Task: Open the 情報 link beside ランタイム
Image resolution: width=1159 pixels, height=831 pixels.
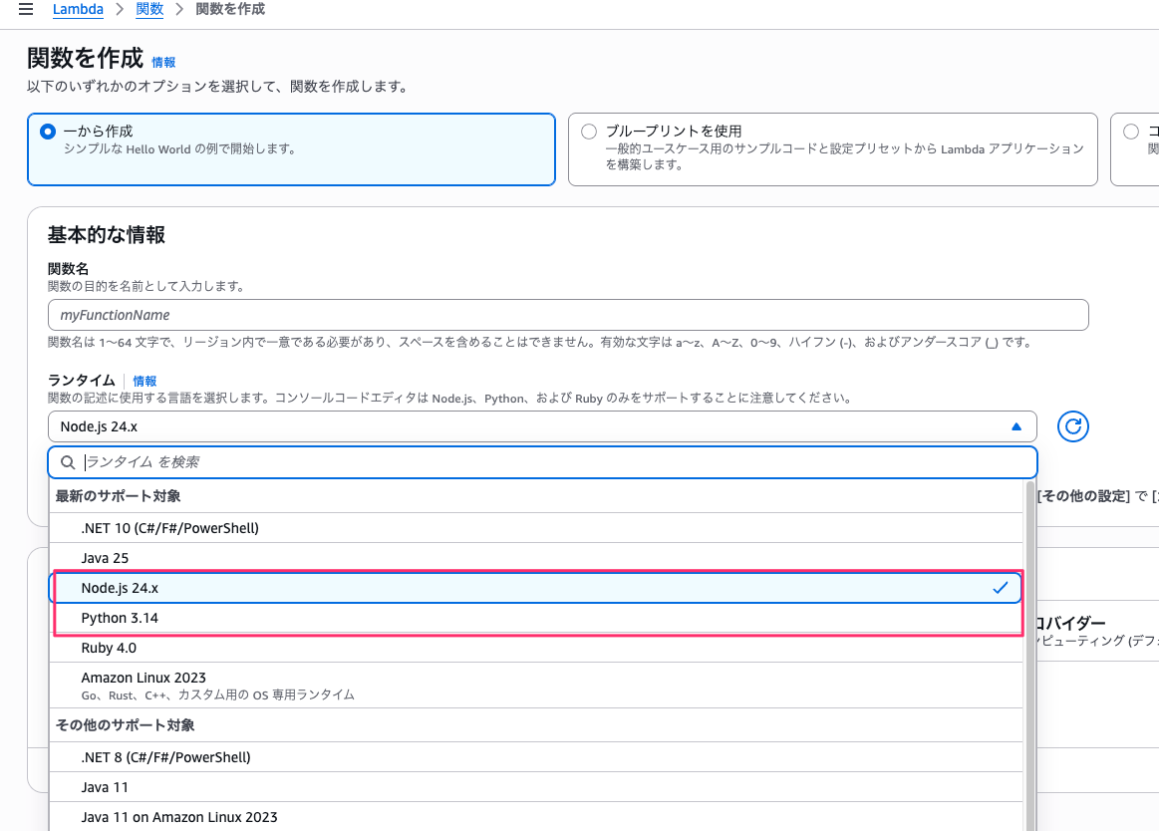Action: (x=145, y=382)
